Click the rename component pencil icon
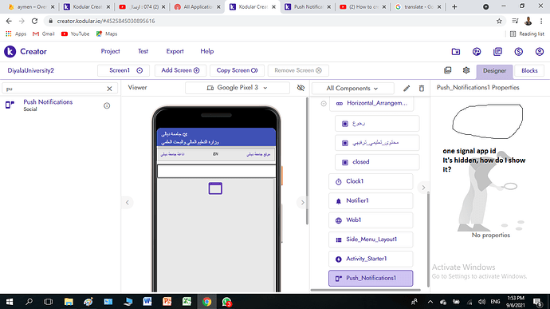This screenshot has height=309, width=550. coord(407,89)
